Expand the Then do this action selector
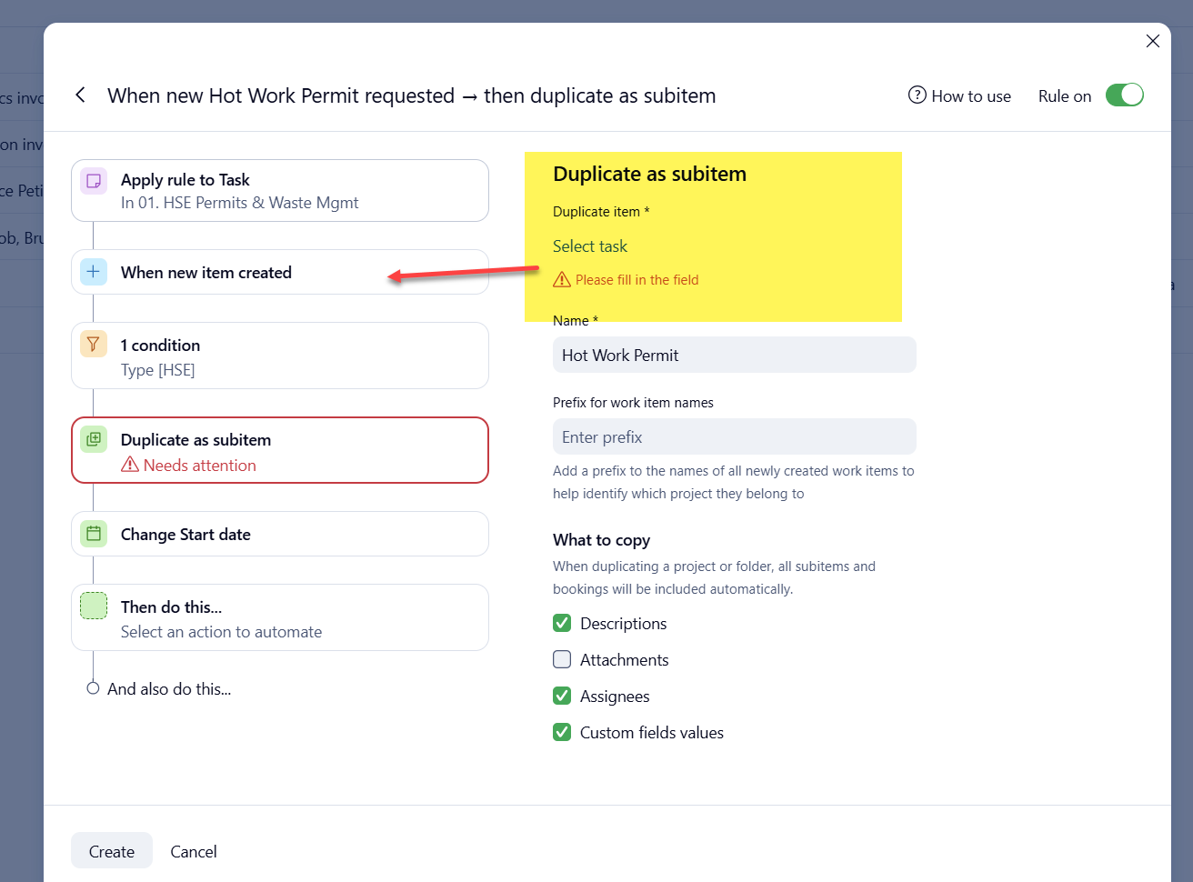 [280, 618]
